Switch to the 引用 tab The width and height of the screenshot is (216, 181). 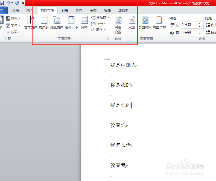coord(65,10)
